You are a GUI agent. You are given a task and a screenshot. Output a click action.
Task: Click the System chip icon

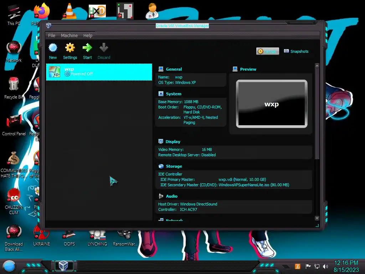[161, 94]
